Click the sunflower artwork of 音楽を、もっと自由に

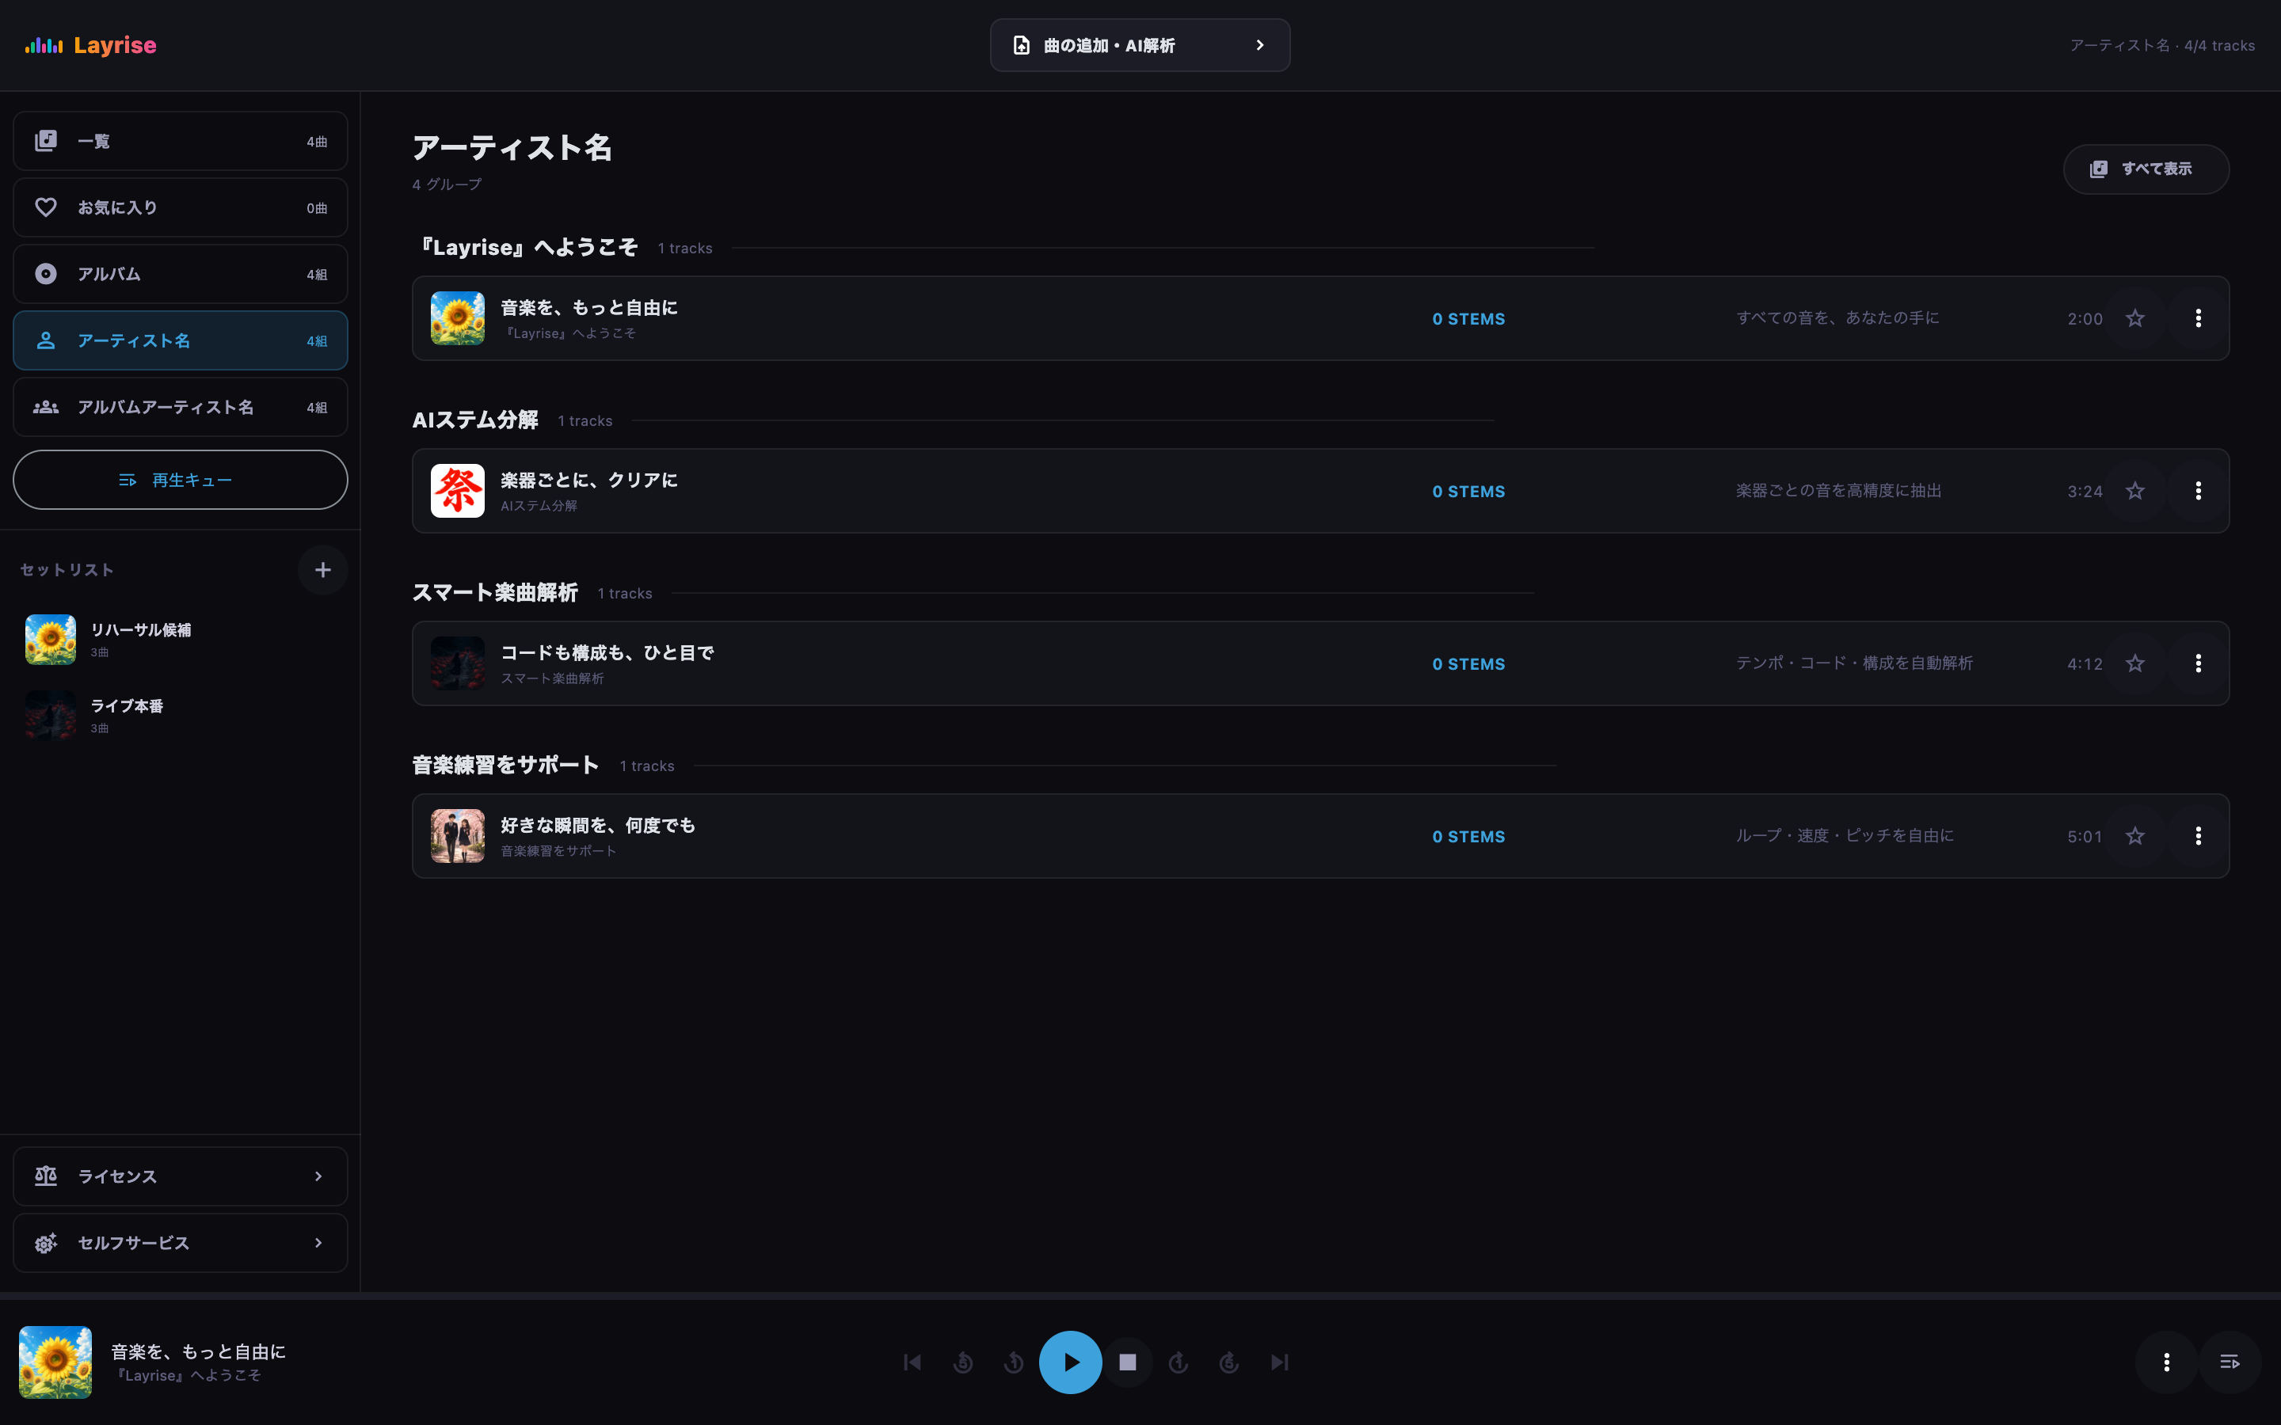pos(458,318)
